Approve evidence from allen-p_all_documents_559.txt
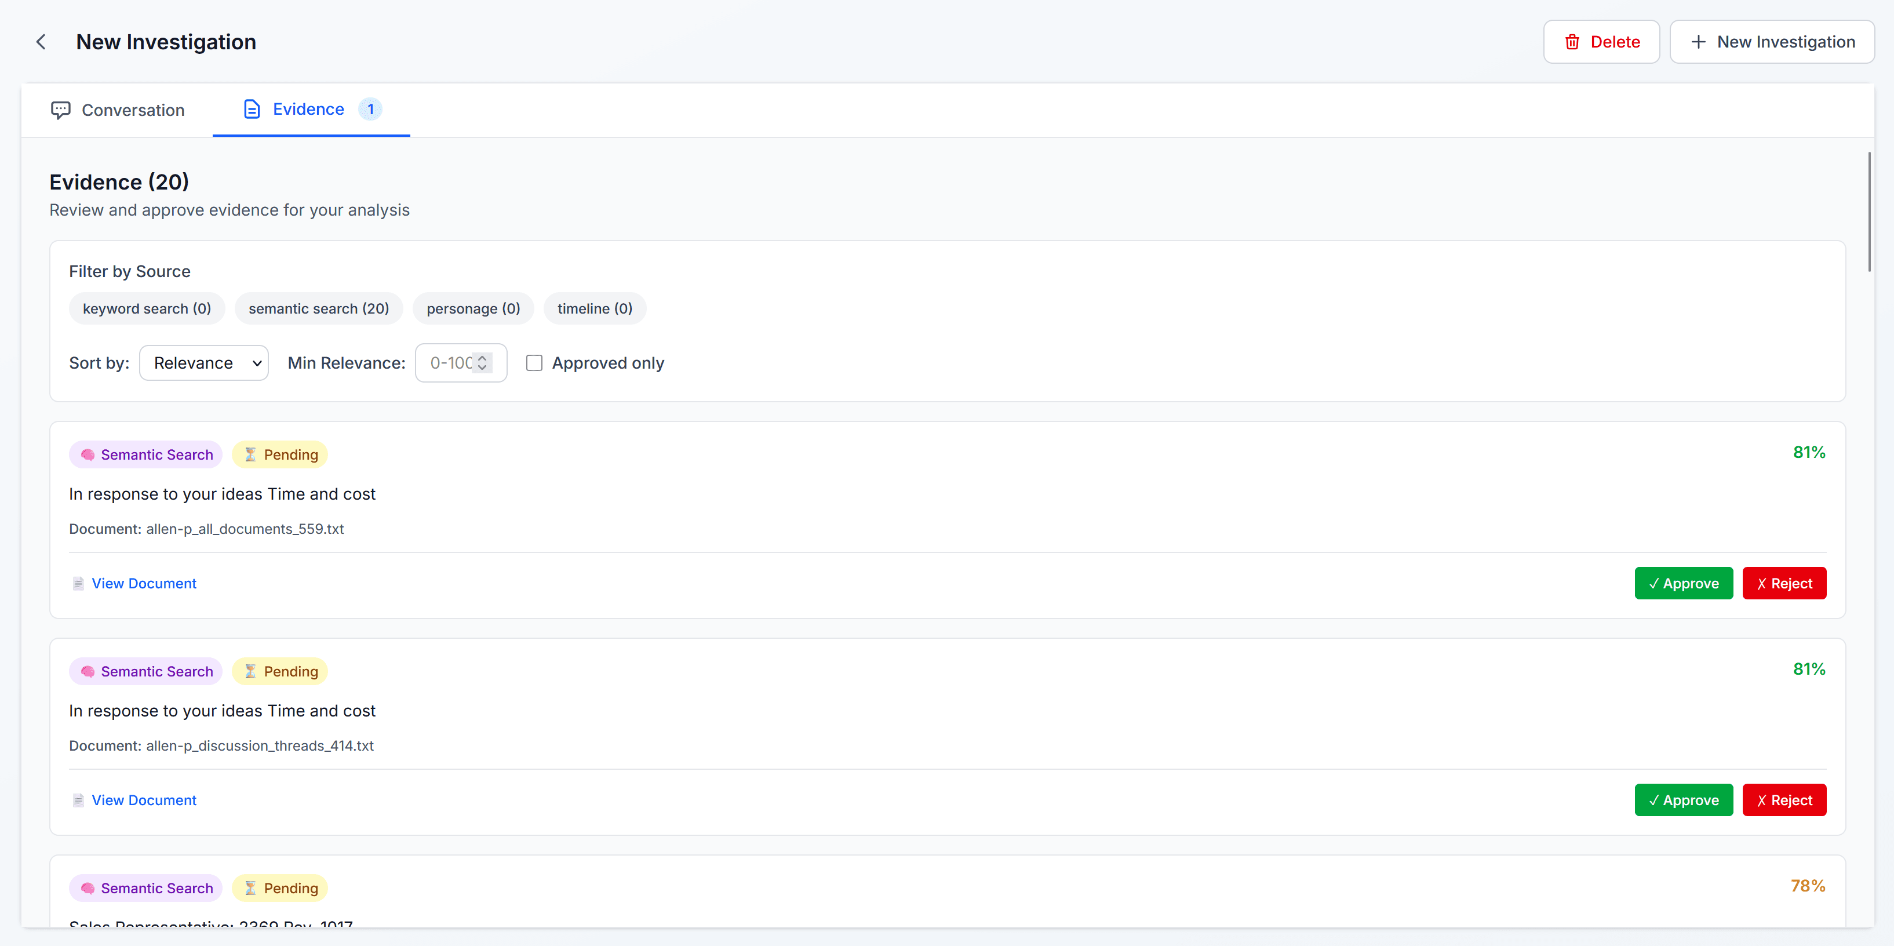This screenshot has height=946, width=1894. click(1684, 583)
